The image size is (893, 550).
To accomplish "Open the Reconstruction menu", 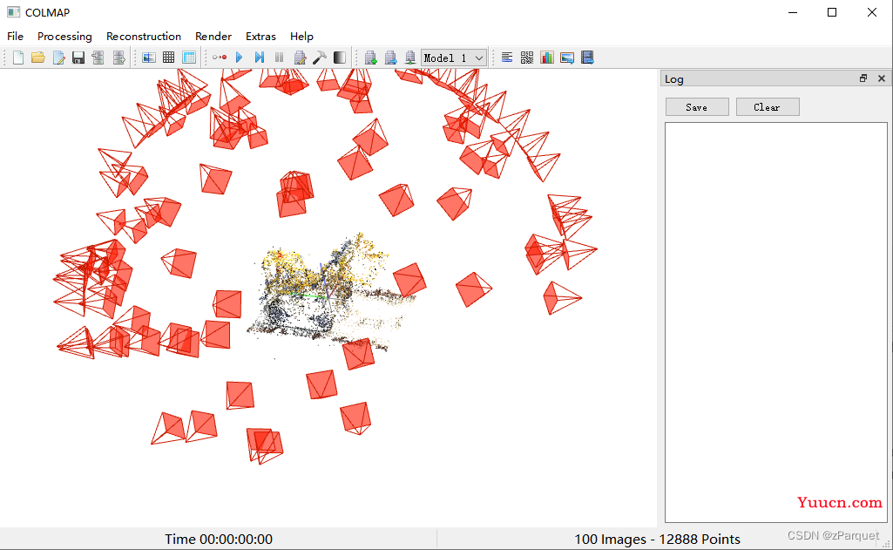I will pos(144,37).
